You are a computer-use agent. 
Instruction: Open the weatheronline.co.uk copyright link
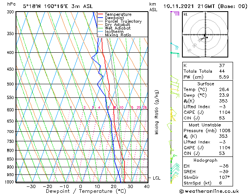pos(209,191)
